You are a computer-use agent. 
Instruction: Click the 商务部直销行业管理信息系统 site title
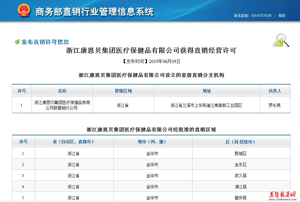pos(94,12)
